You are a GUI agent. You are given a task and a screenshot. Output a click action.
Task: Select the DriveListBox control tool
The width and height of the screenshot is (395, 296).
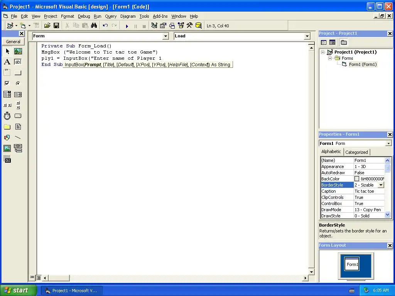point(18,116)
